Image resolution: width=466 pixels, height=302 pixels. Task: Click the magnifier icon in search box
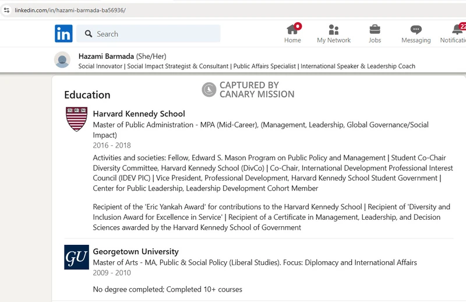pyautogui.click(x=89, y=34)
